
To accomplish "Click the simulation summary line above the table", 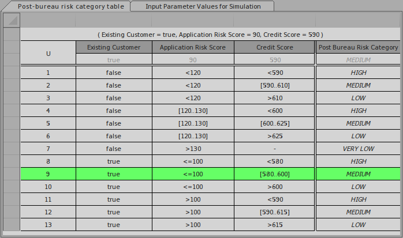I will click(x=210, y=35).
